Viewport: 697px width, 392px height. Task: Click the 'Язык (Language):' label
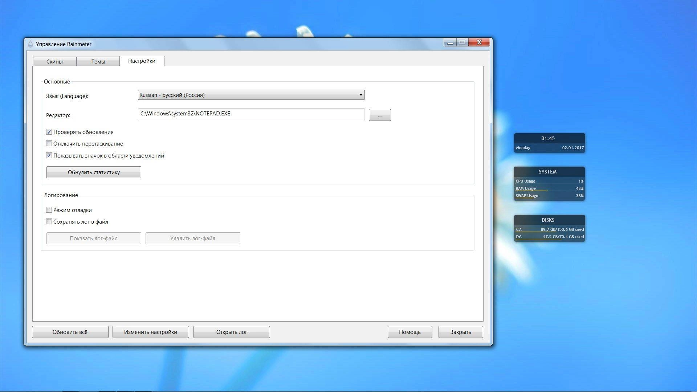click(x=67, y=96)
